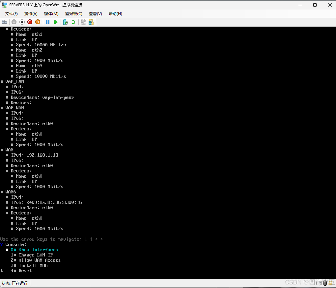Viewport: 336px width, 288px height.
Task: Click the Name: eth2 line
Action: coord(29,50)
